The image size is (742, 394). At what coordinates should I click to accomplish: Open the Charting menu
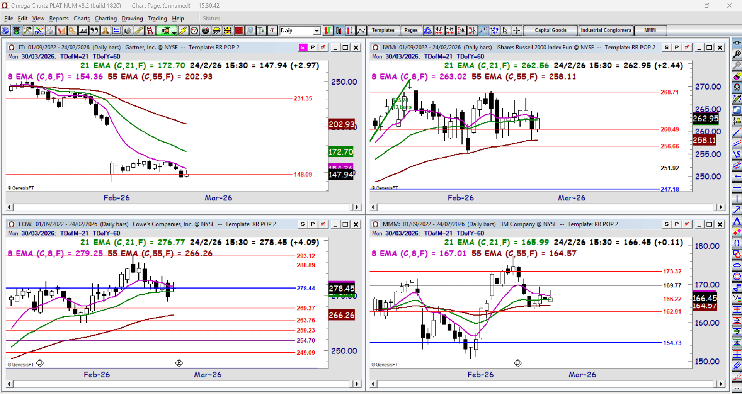[106, 19]
